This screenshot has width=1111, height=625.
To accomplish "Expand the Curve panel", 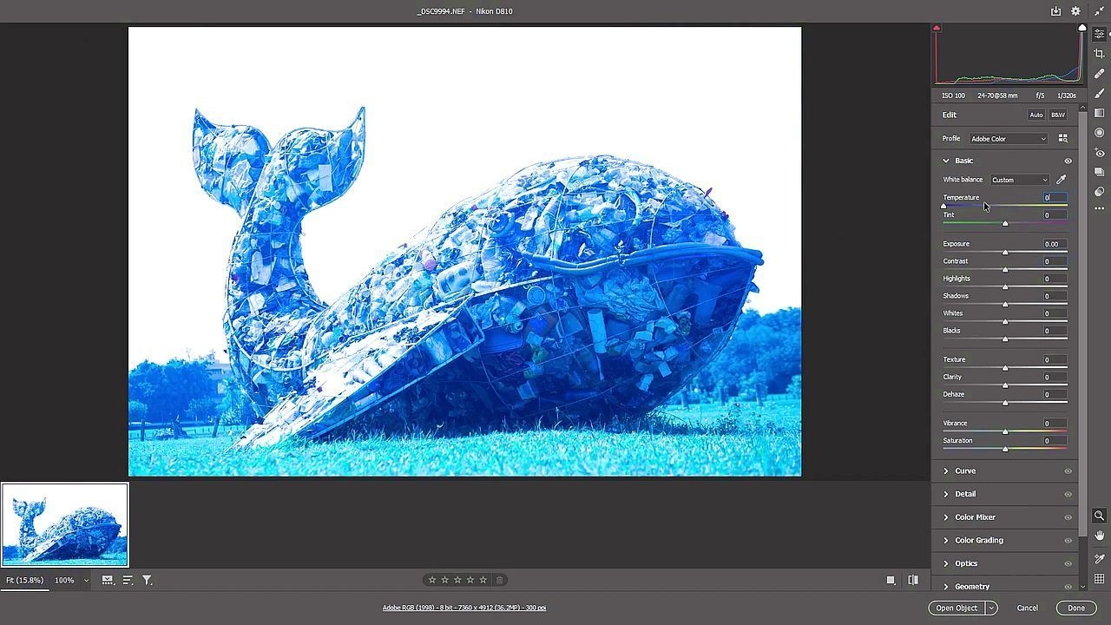I will point(946,470).
